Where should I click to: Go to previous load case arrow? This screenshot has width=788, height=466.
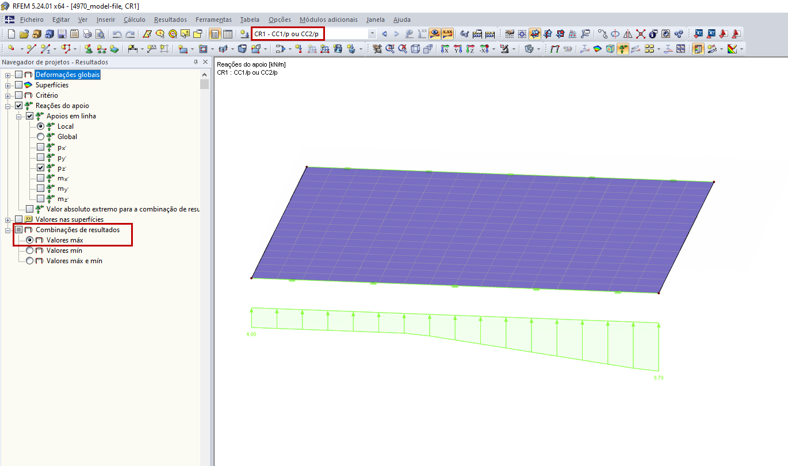pos(385,34)
